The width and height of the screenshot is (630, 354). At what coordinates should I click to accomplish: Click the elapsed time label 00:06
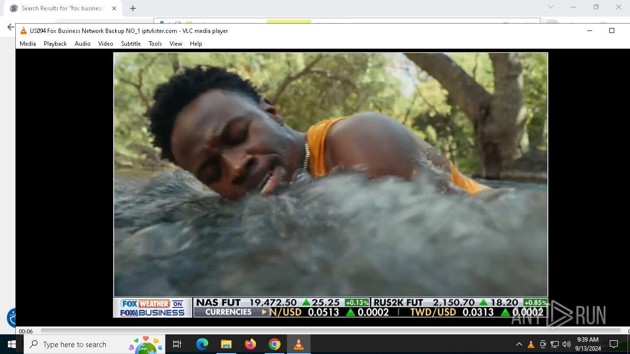pos(26,331)
